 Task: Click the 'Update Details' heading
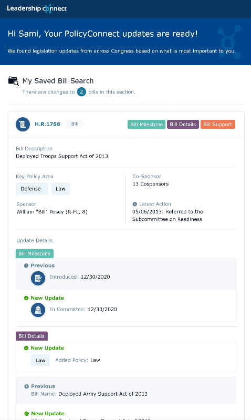pyautogui.click(x=35, y=240)
